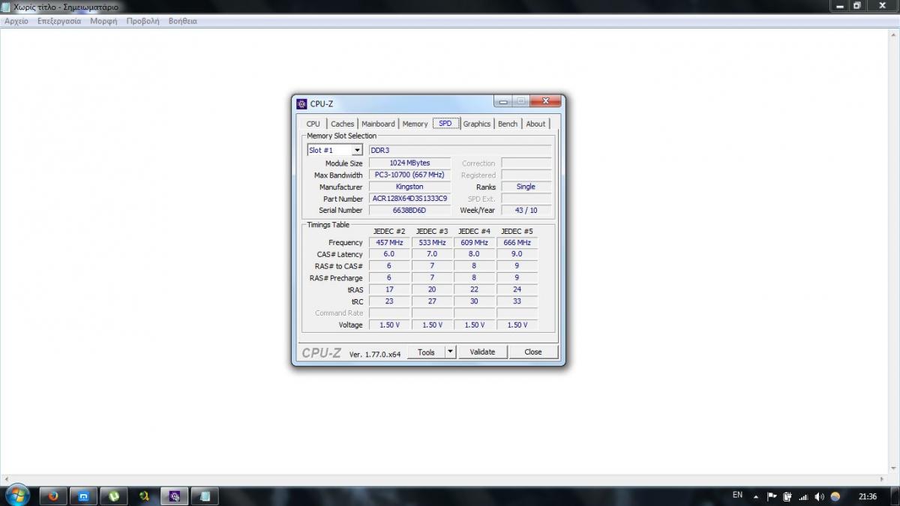Screen dimensions: 900x506
Task: Open the Mainboard tab
Action: coord(378,124)
